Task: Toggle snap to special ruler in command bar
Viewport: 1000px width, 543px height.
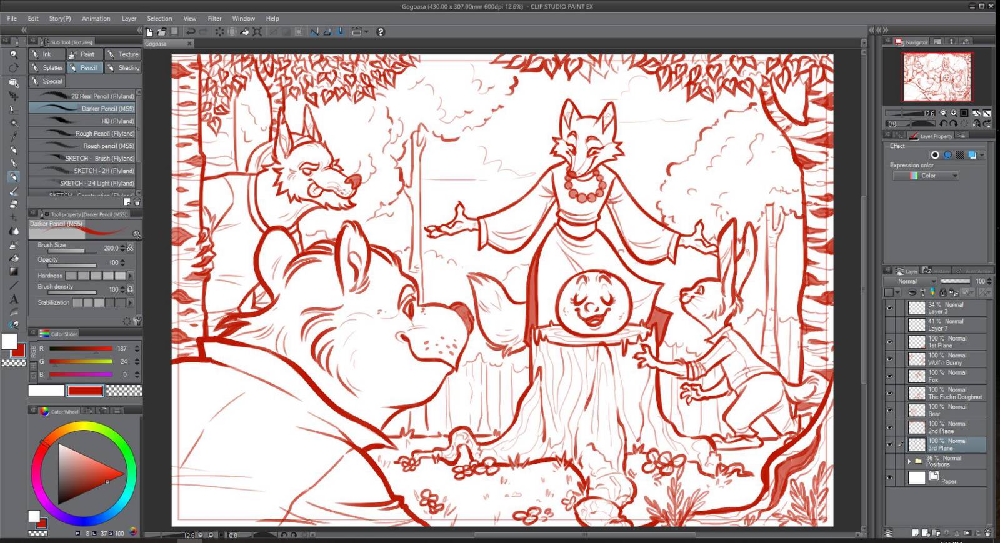Action: (327, 32)
